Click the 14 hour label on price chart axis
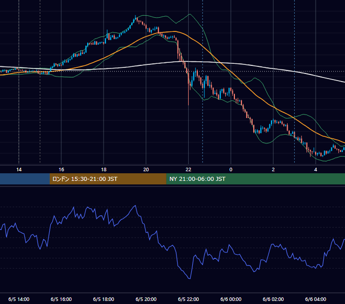Image resolution: width=345 pixels, height=304 pixels. point(19,170)
